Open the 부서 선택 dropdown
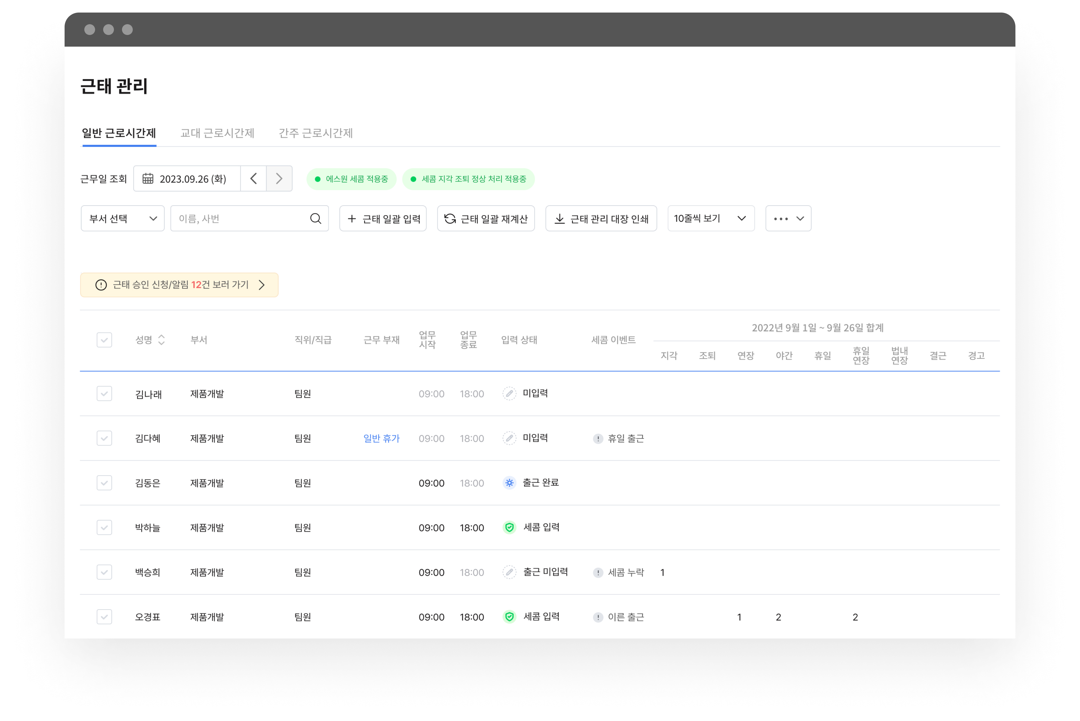1080x721 pixels. click(x=122, y=219)
